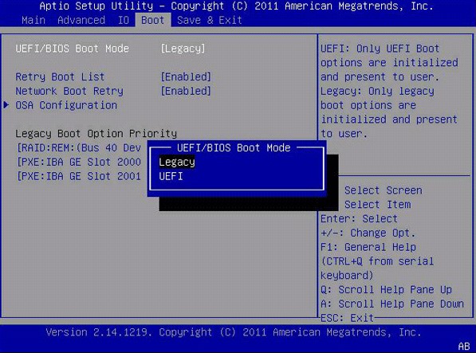Go to the IO tab
Screen dimensions: 476x353
pos(124,20)
